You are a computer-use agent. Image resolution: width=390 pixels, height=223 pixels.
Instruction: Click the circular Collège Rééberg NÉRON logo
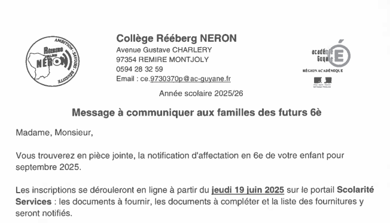53,61
